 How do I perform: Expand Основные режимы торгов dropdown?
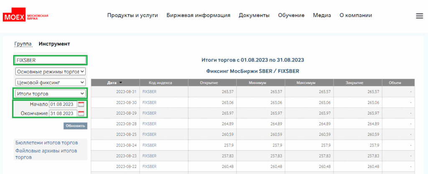point(50,72)
